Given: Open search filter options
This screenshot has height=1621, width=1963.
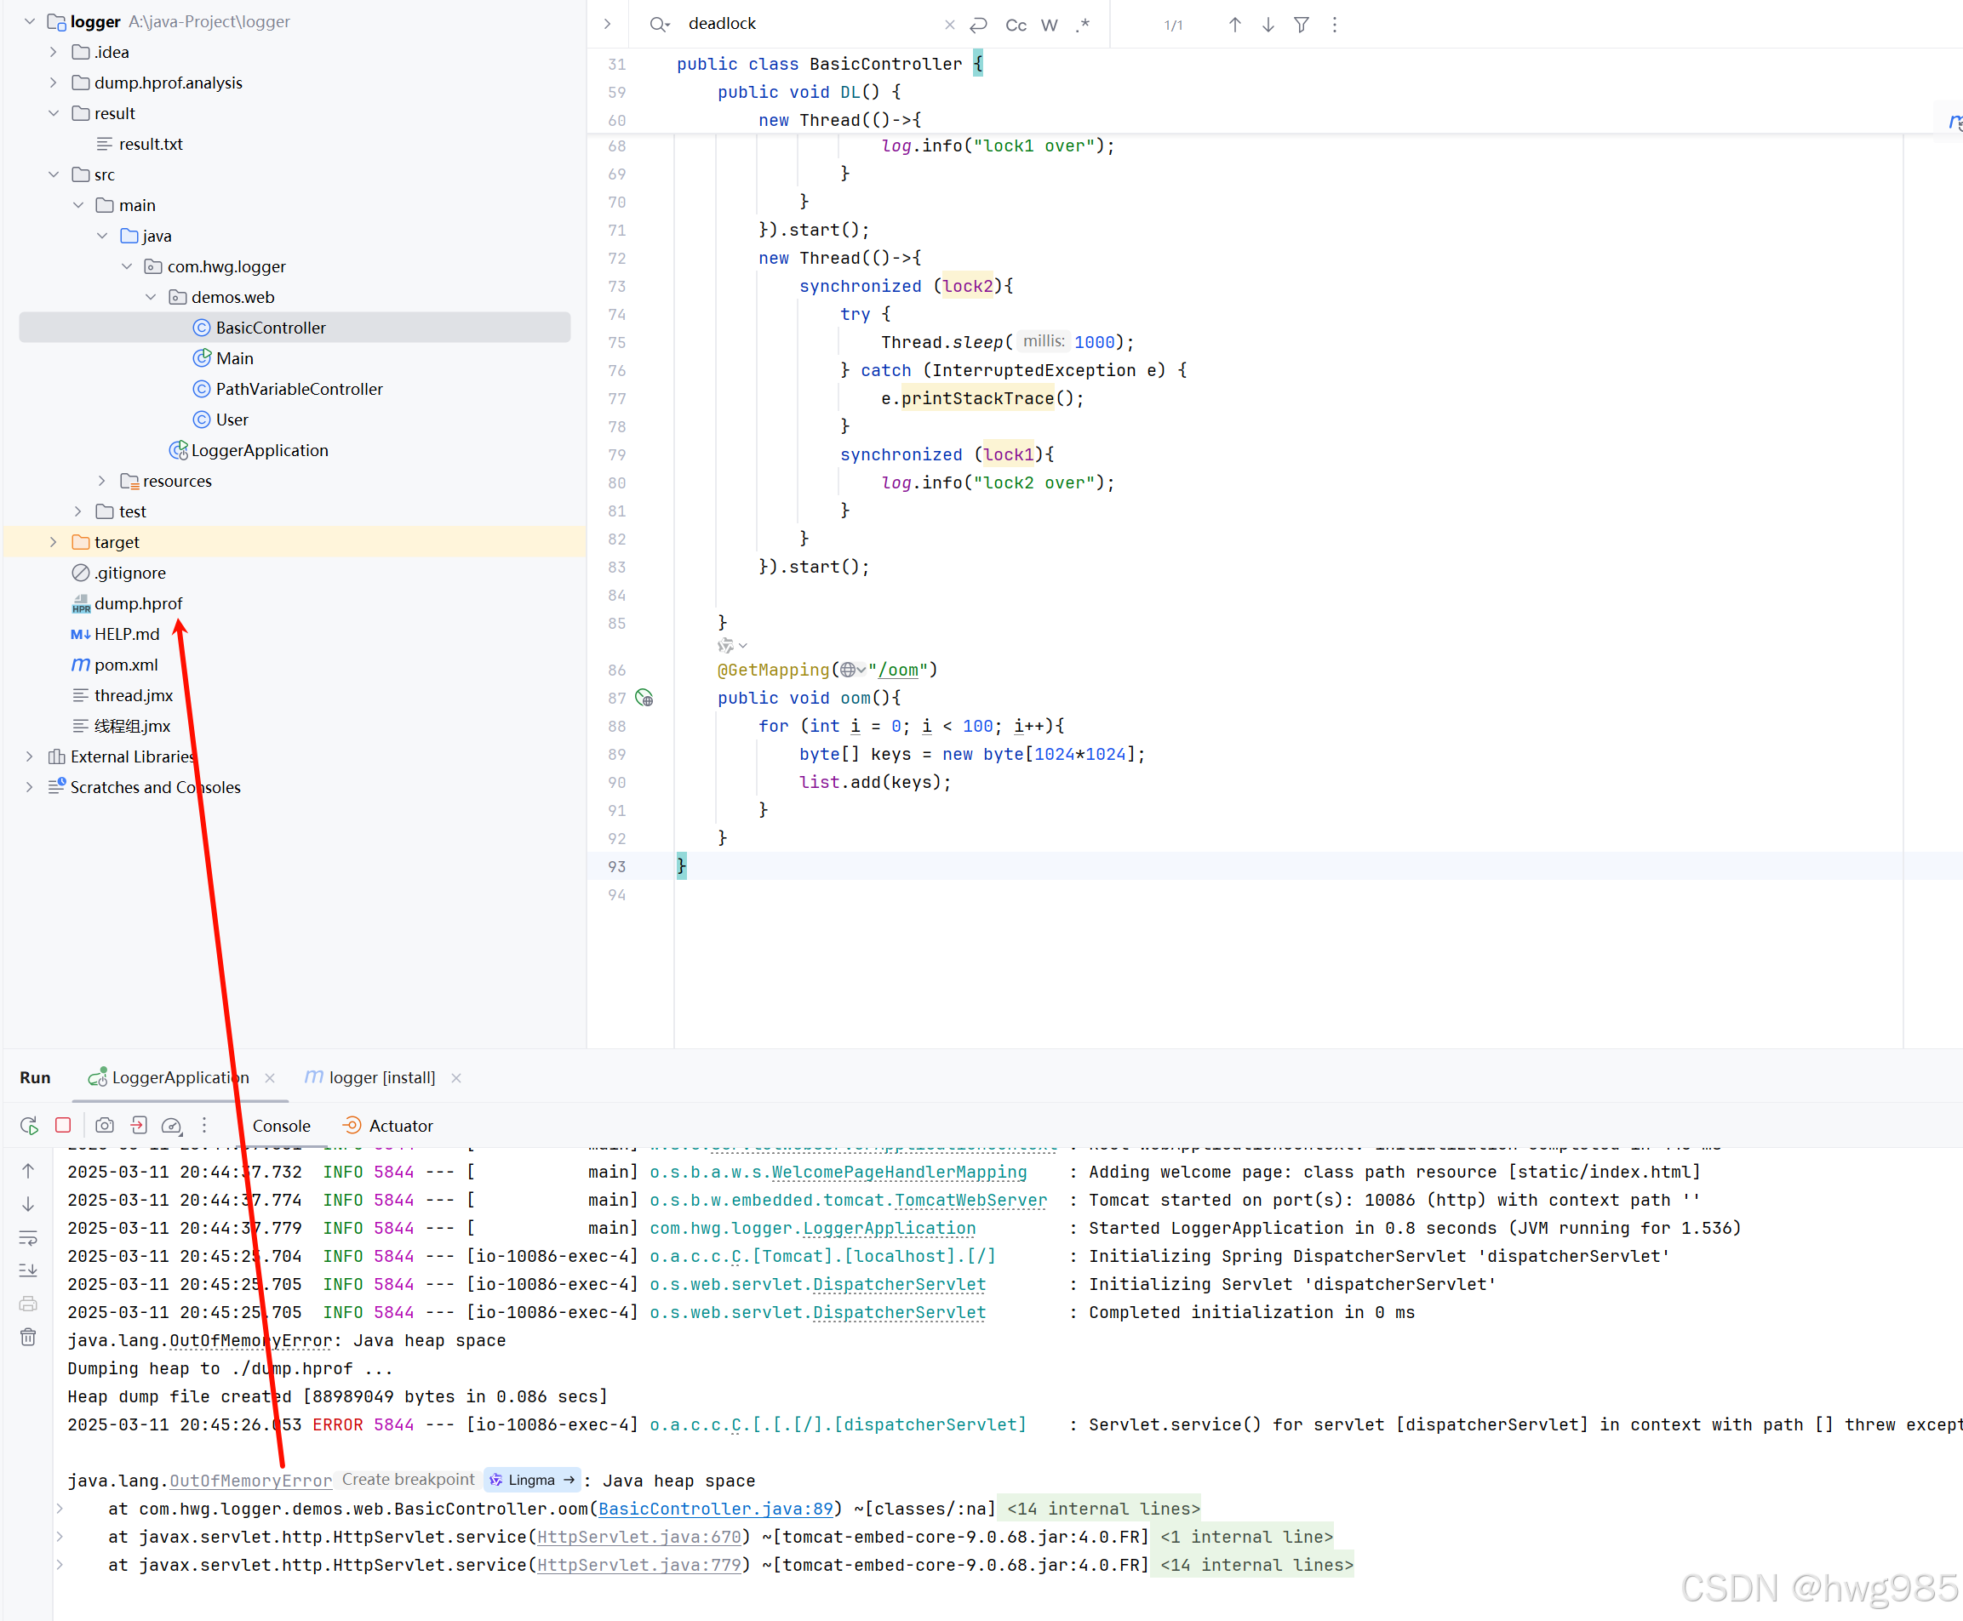Looking at the screenshot, I should pyautogui.click(x=1301, y=26).
